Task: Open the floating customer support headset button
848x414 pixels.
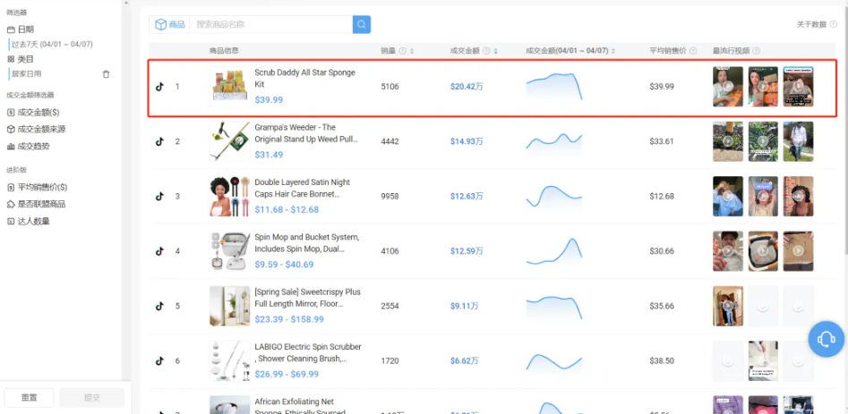Action: [826, 339]
